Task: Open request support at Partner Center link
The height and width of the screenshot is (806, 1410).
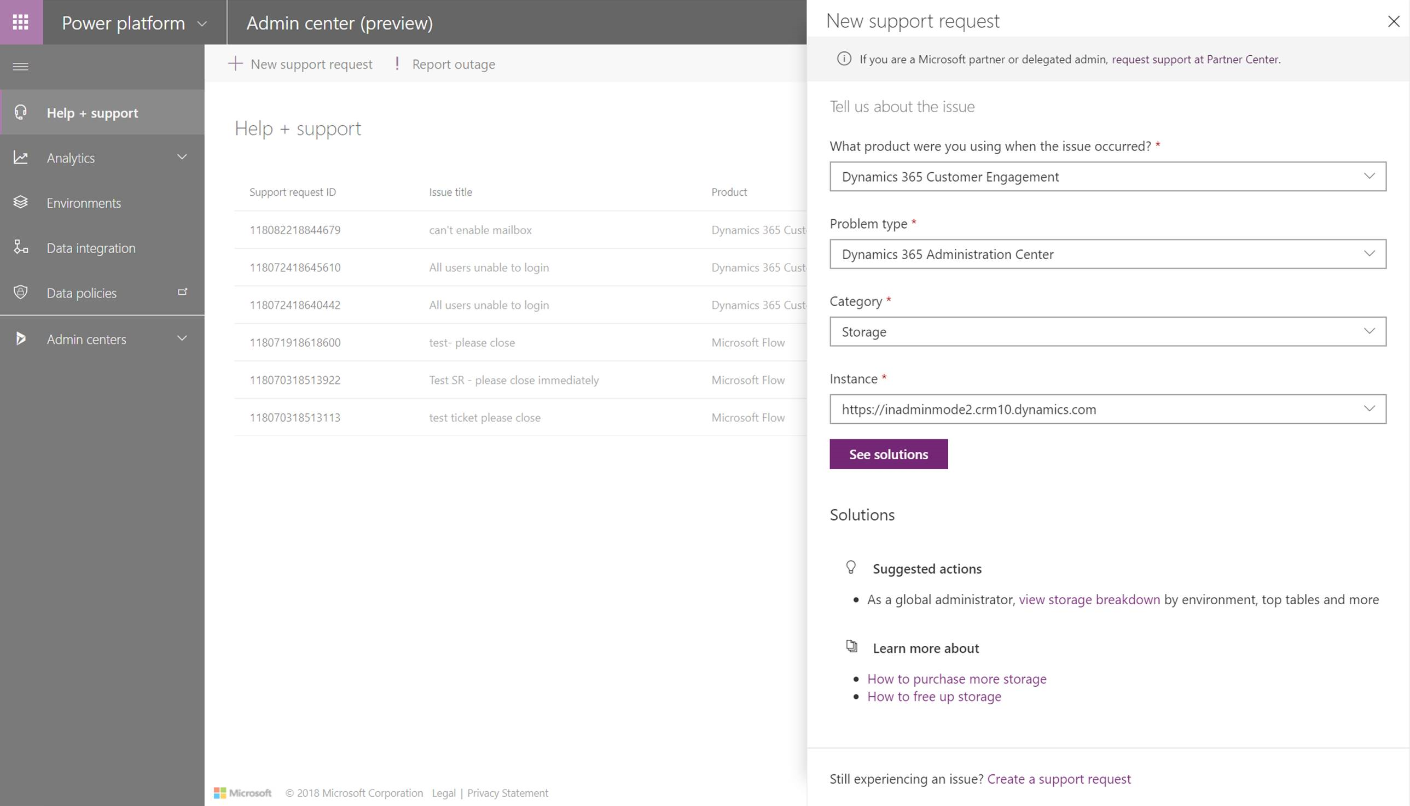Action: click(1196, 59)
